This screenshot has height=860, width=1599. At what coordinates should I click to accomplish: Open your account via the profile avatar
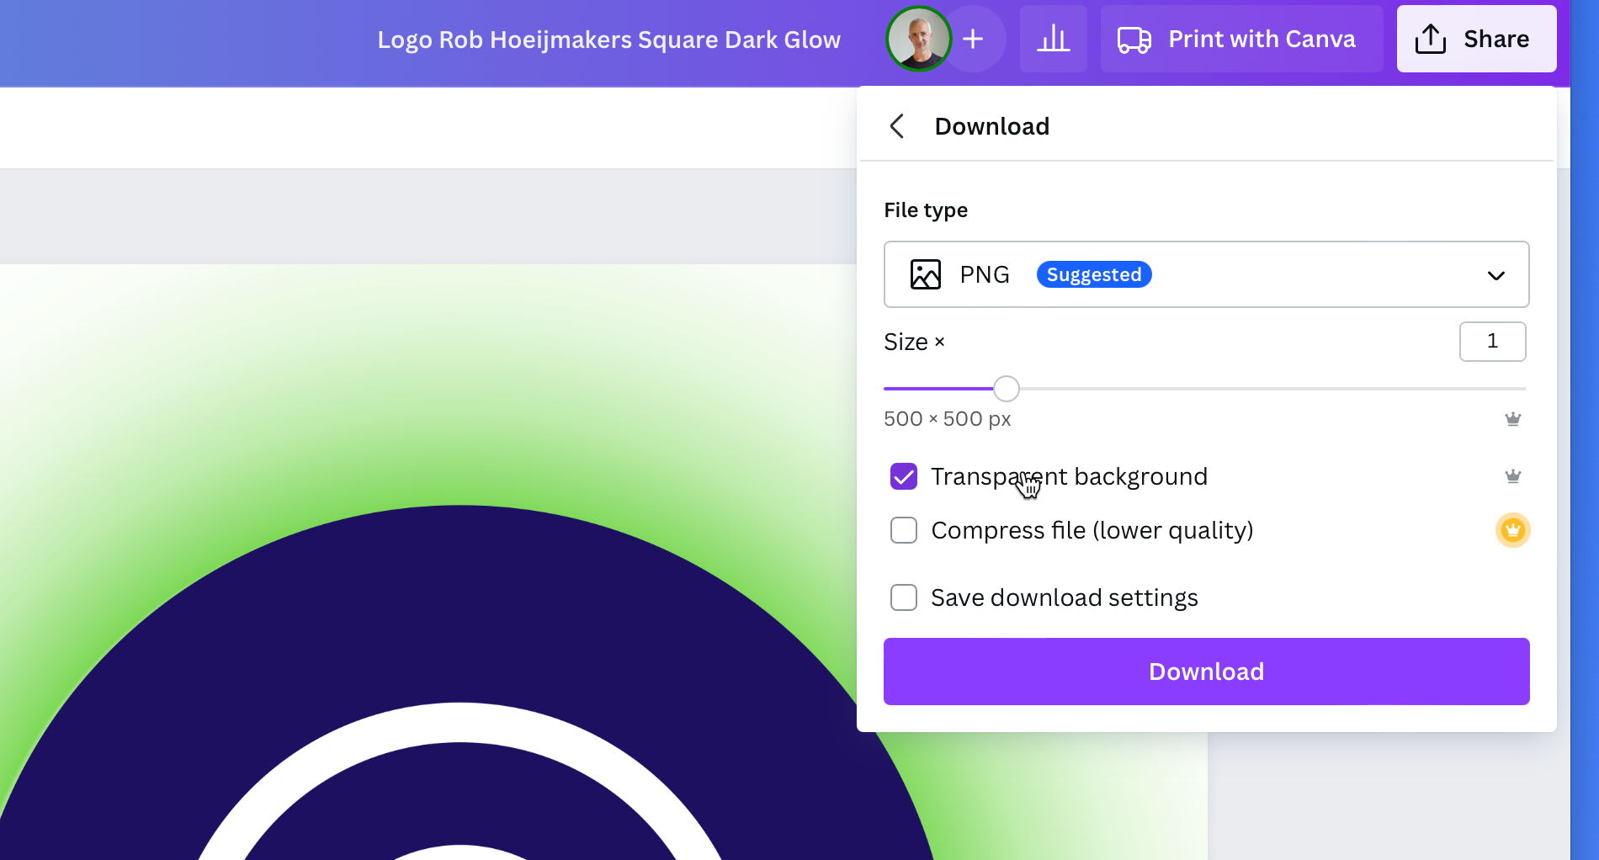tap(918, 39)
